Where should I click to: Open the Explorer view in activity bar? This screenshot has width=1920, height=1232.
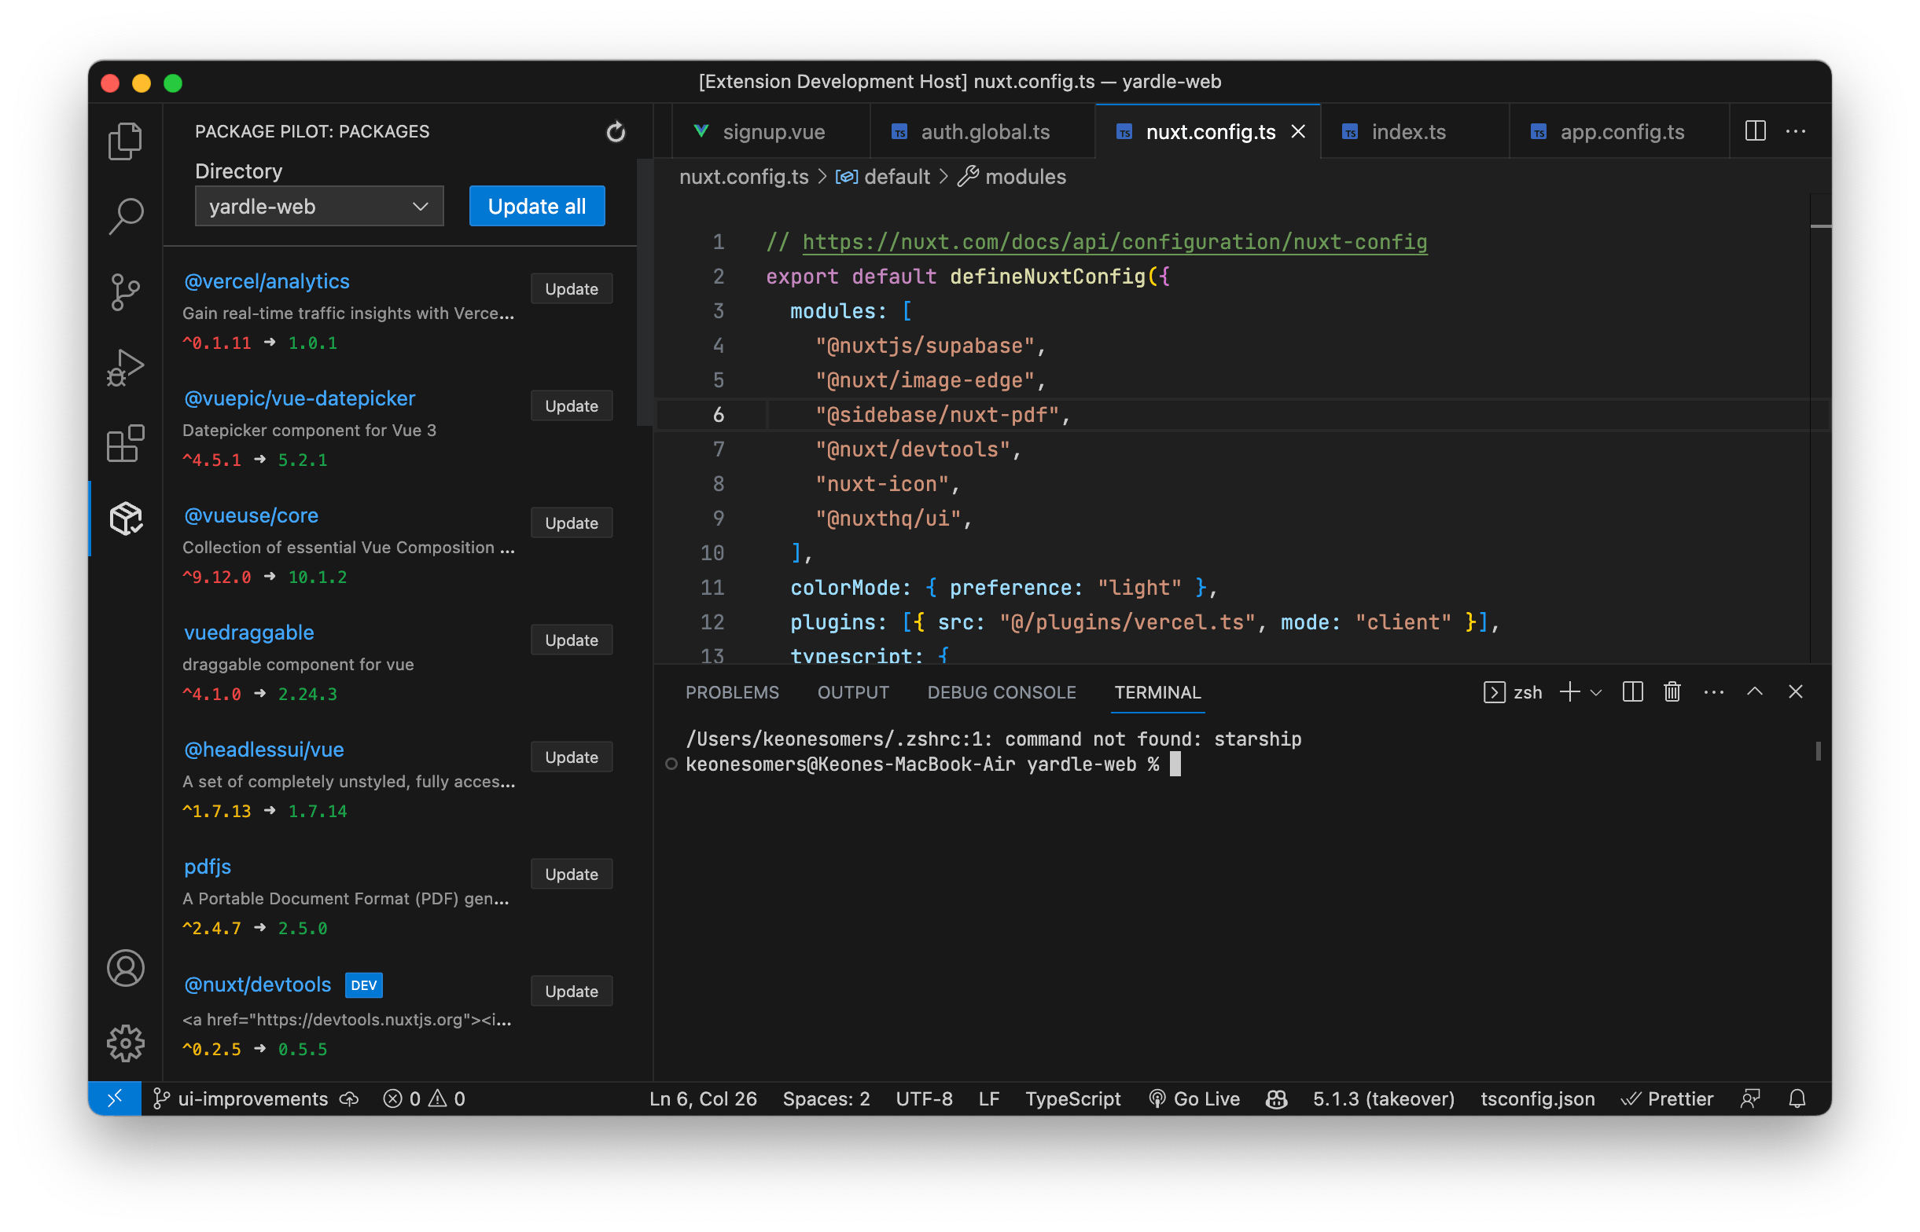click(x=126, y=141)
